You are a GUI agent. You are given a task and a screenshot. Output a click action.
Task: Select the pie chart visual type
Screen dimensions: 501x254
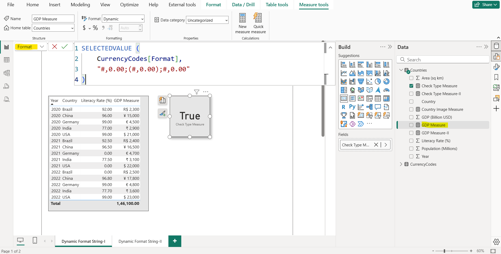point(378,82)
